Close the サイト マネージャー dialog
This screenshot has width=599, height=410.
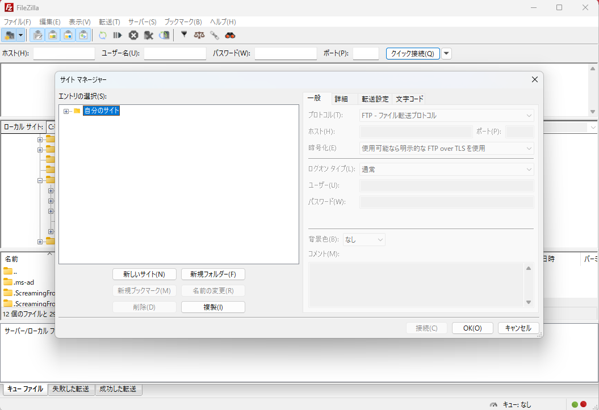tap(535, 79)
